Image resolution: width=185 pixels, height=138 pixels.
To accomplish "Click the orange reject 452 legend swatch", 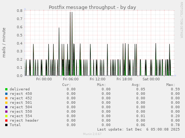I will pyautogui.click(x=6, y=98).
